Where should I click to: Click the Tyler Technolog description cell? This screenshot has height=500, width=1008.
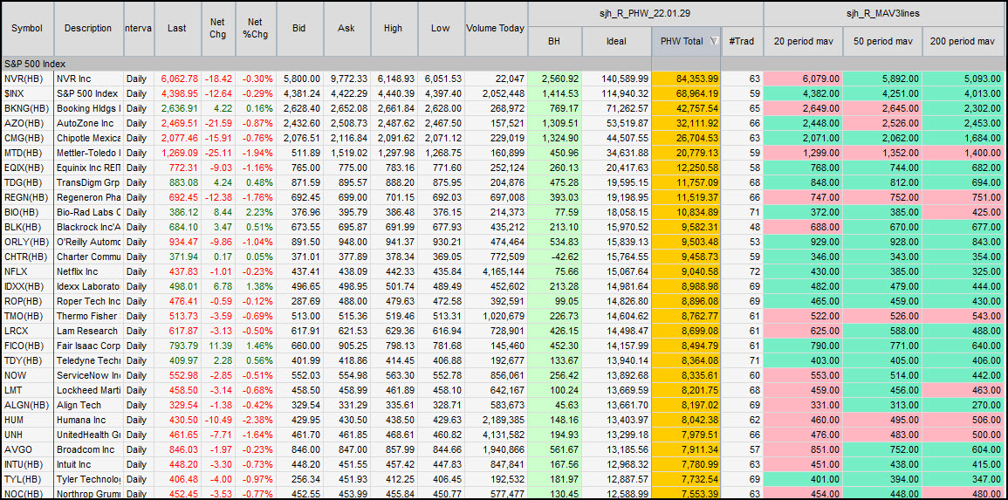(x=89, y=479)
